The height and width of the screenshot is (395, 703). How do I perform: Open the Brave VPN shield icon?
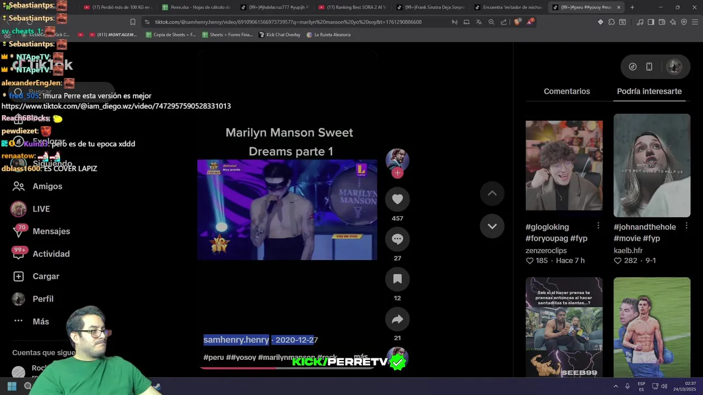coord(684,22)
